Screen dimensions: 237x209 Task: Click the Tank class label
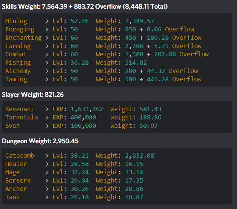click(x=12, y=197)
